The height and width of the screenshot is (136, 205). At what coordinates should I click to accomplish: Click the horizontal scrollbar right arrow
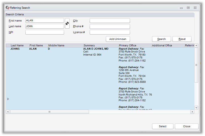point(192,112)
